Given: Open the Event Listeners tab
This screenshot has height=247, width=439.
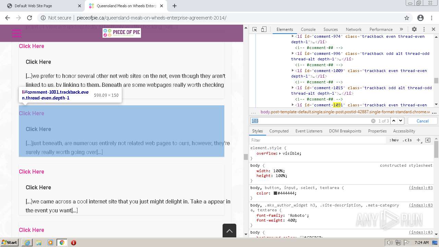Looking at the screenshot, I should [309, 131].
